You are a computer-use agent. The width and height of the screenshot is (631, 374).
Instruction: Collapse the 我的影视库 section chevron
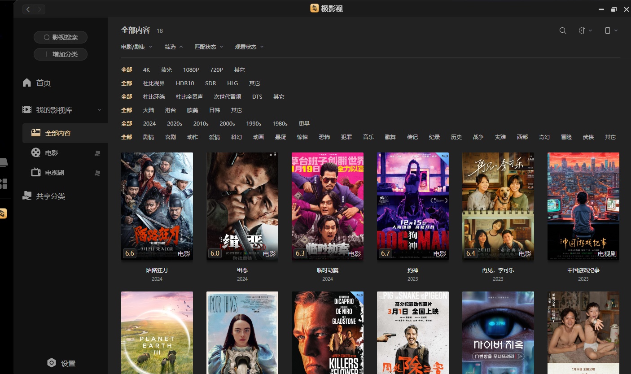pyautogui.click(x=99, y=110)
